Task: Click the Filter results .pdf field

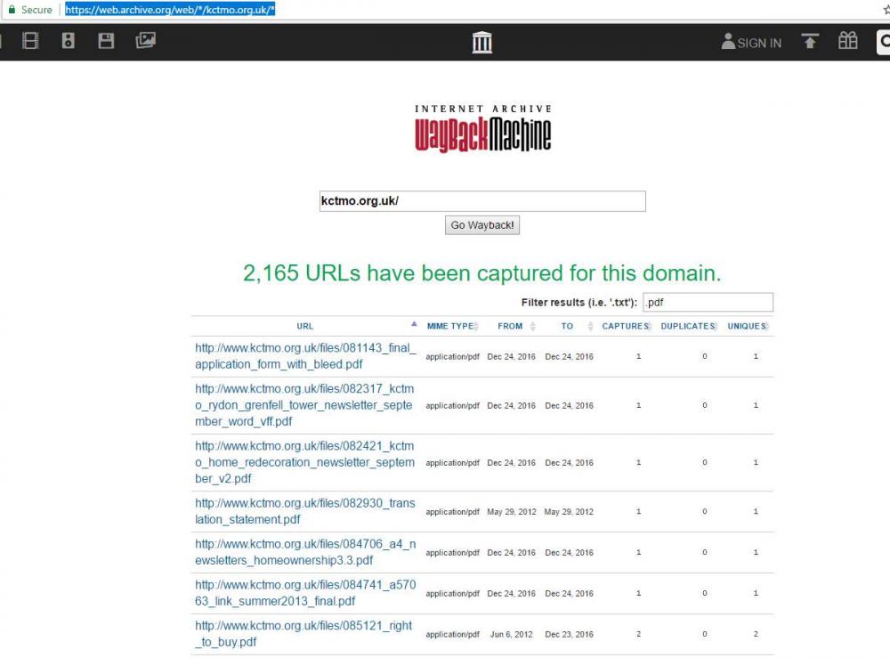Action: click(x=708, y=302)
